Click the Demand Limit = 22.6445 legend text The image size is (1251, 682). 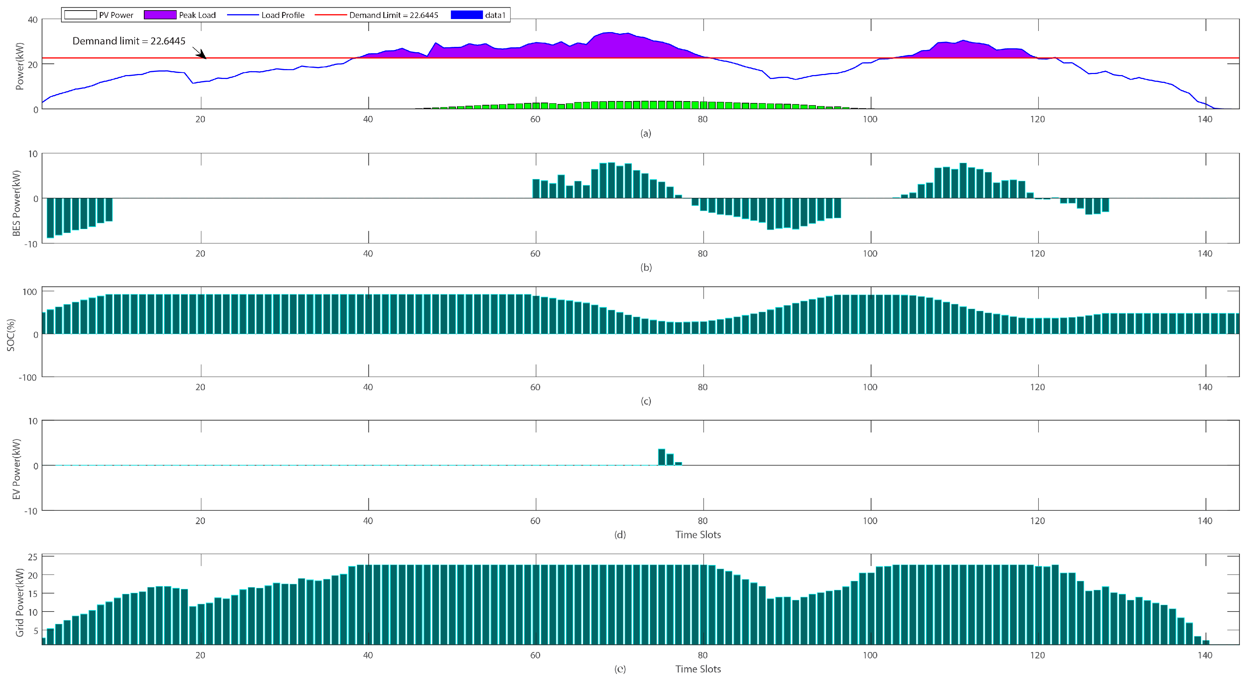point(393,15)
